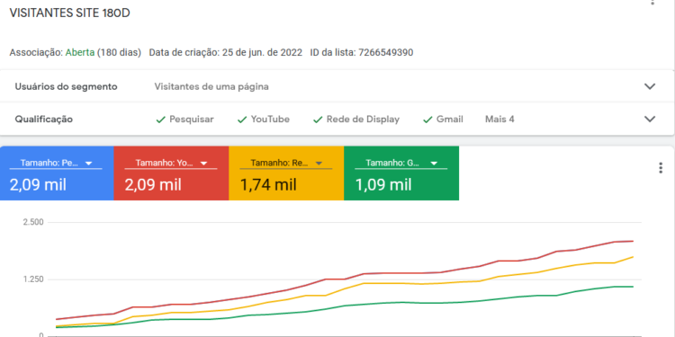Click the 1.250 axis label

tap(32, 279)
